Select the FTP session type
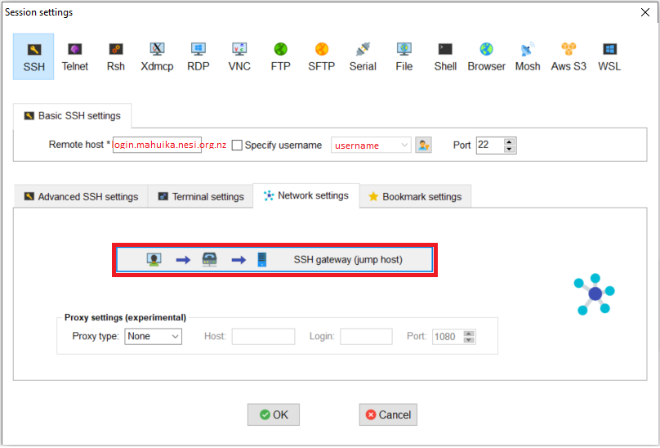Viewport: 660px width, 448px height. click(x=280, y=57)
